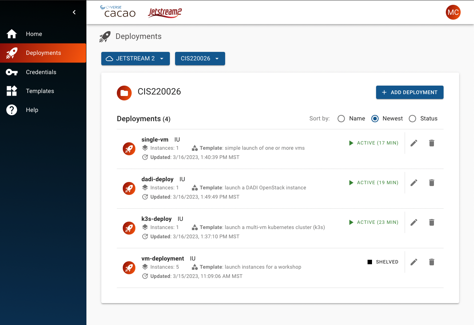This screenshot has width=474, height=325.
Task: Collapse the sidebar with the chevron
Action: pyautogui.click(x=74, y=12)
